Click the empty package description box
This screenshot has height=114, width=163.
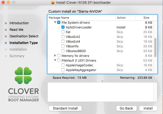point(102,92)
